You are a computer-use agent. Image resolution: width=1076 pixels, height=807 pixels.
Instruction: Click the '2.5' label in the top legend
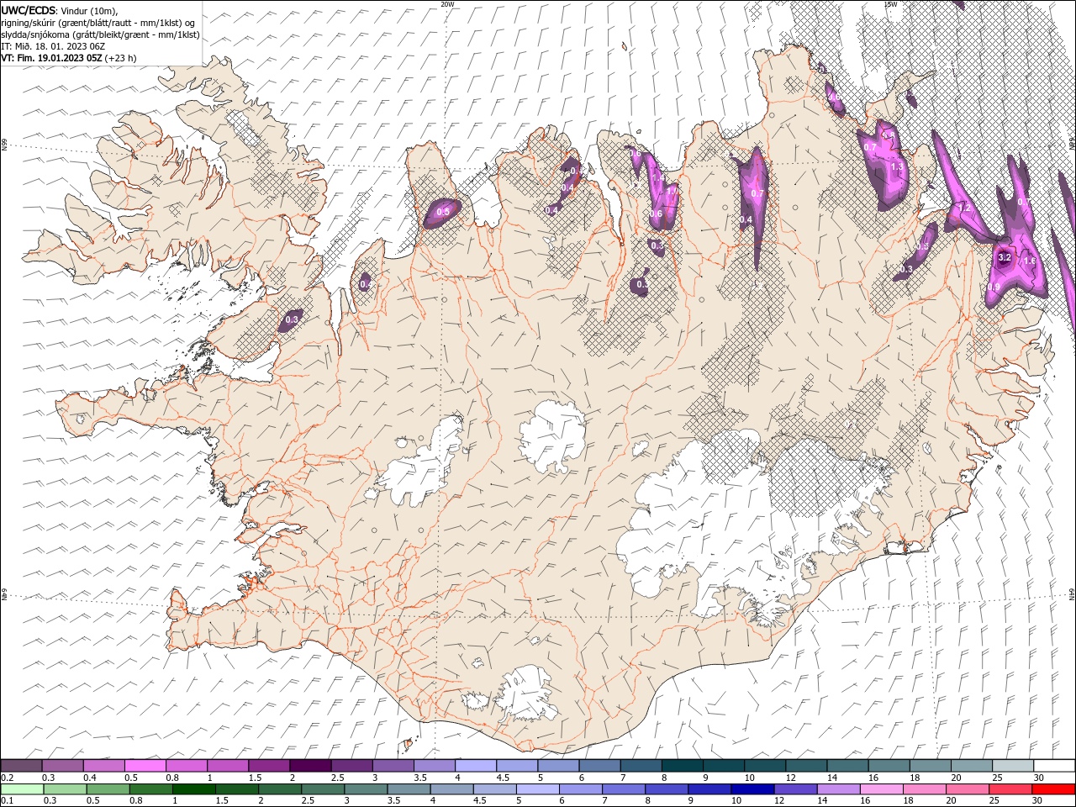click(x=337, y=778)
